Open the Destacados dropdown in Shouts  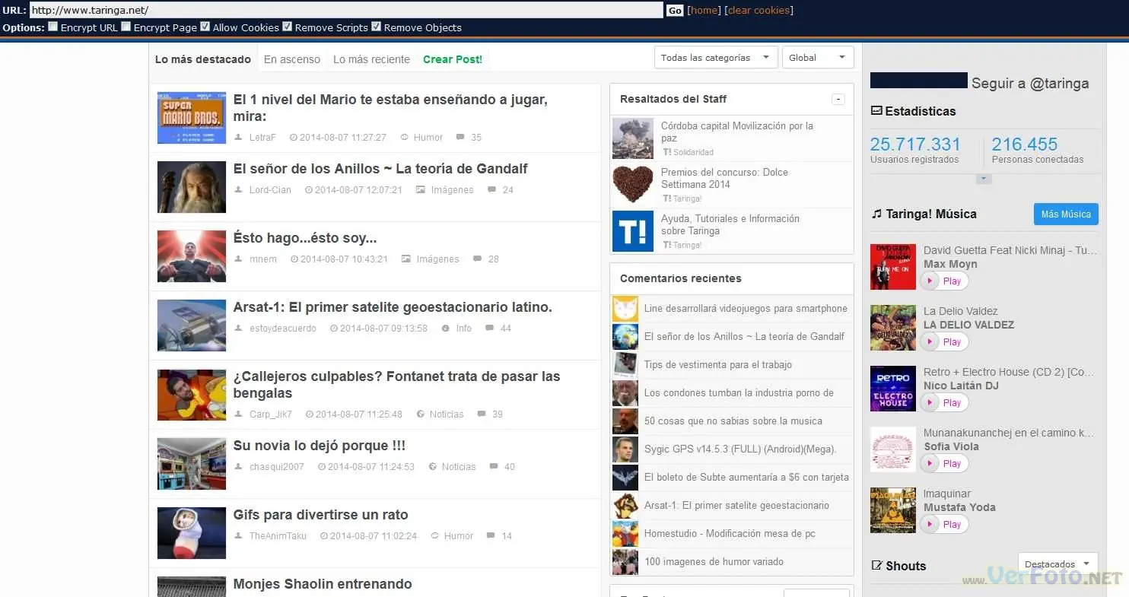[1057, 564]
